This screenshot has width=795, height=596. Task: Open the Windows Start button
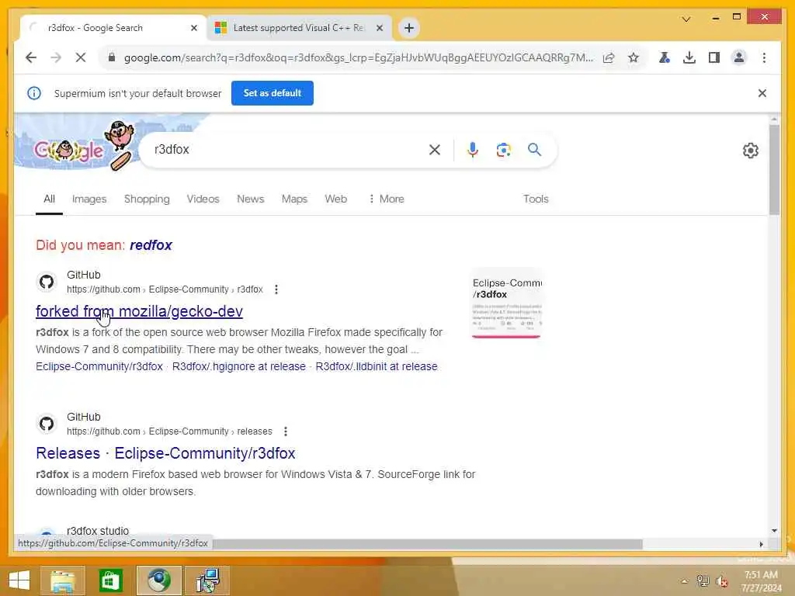point(19,580)
